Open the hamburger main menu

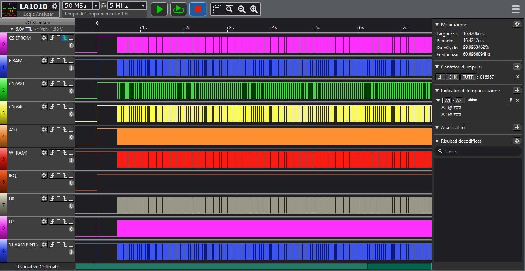pos(516,9)
